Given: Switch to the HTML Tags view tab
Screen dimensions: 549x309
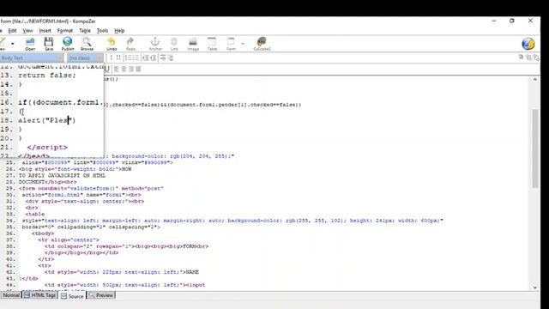Looking at the screenshot, I should [40, 295].
